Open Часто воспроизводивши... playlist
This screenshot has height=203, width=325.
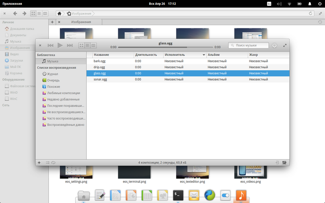61,119
